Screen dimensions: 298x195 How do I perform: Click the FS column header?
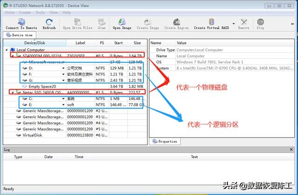pos(102,43)
